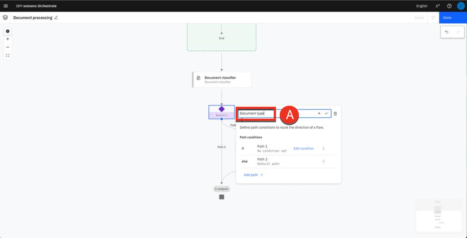Open the help question mark icon
The image size is (467, 238).
coord(449,6)
